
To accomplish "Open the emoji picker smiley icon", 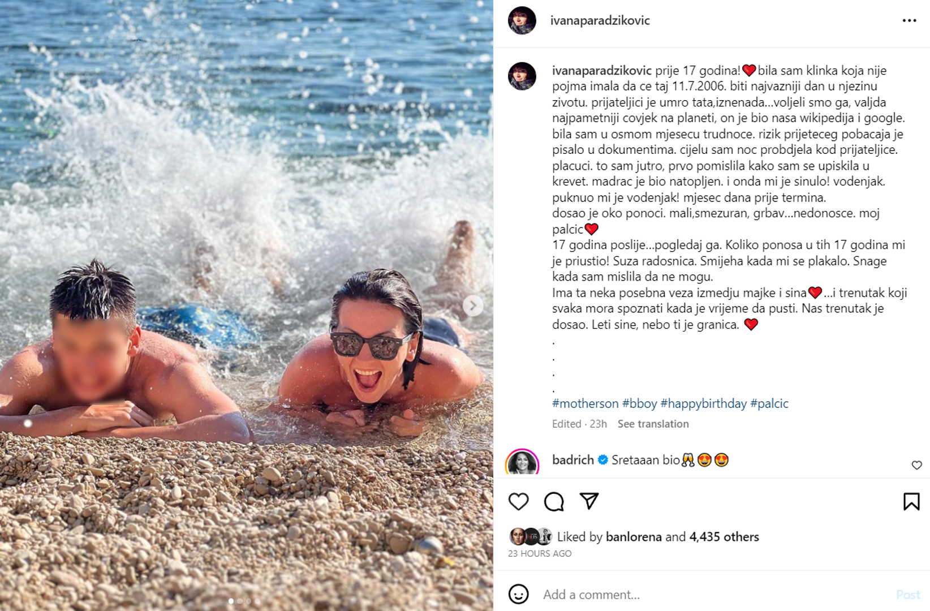I will click(x=518, y=594).
